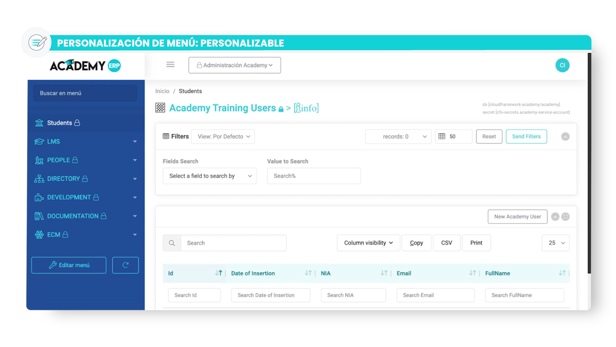
Task: Click Search Date of Insertion filter
Action: click(270, 295)
